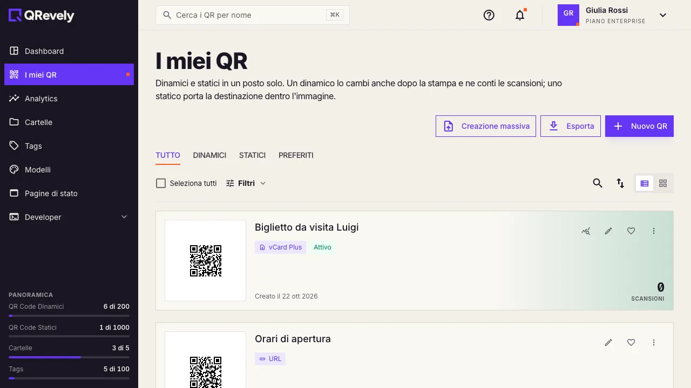Viewport: 691px width, 388px height.
Task: Favorite Orari di apertura with heart icon
Action: 631,342
